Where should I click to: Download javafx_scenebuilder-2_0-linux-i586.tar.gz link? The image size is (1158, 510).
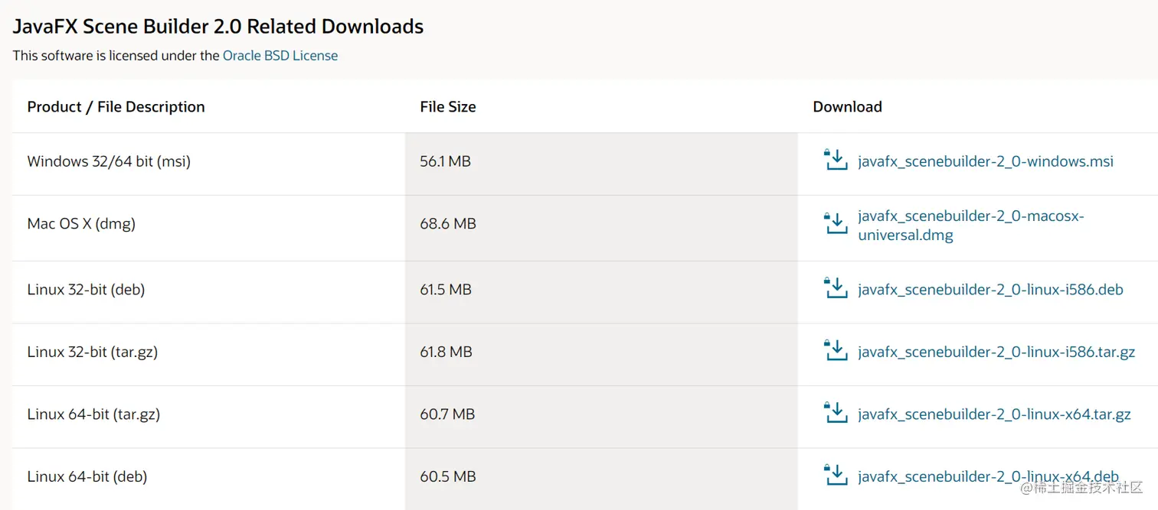[996, 352]
